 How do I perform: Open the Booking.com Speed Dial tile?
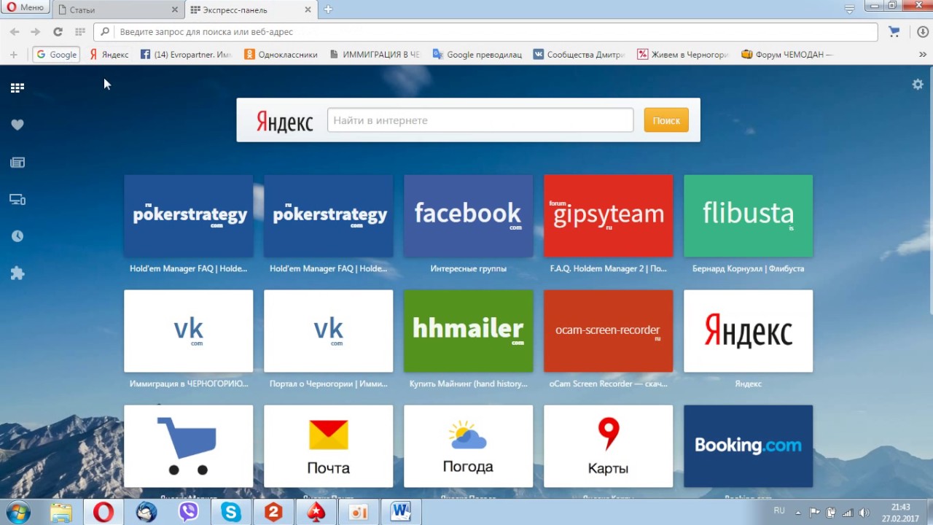click(749, 446)
